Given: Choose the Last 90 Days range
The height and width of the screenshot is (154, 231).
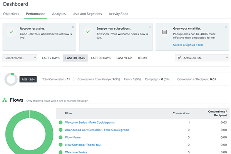Looking at the screenshot, I should 102,58.
